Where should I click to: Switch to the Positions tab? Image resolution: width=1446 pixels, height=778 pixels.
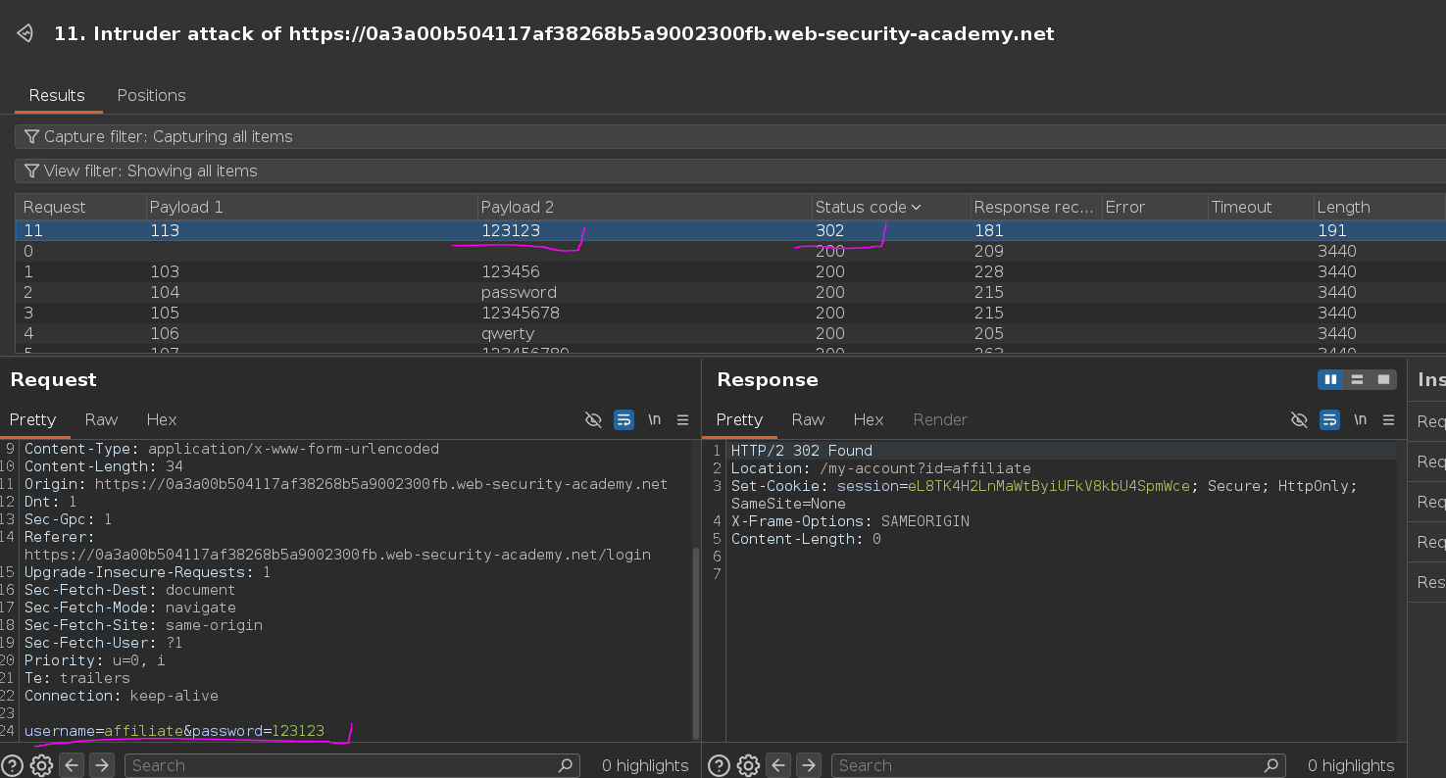tap(151, 95)
